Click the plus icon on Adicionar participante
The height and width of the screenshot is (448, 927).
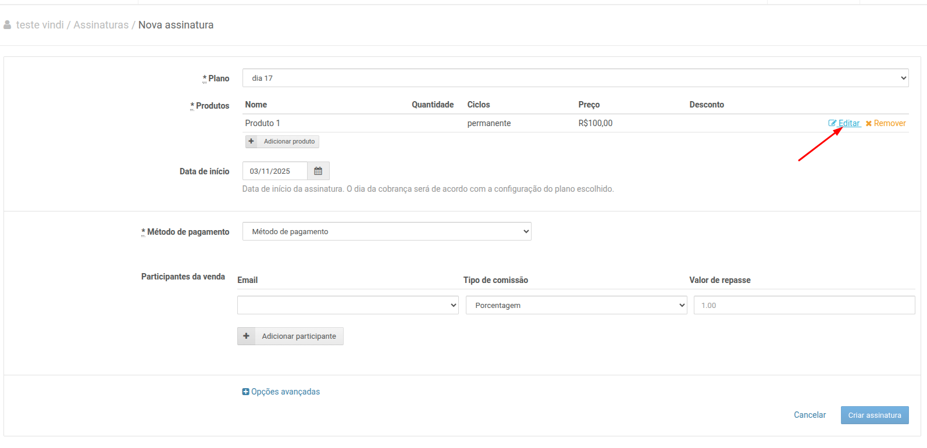tap(247, 336)
